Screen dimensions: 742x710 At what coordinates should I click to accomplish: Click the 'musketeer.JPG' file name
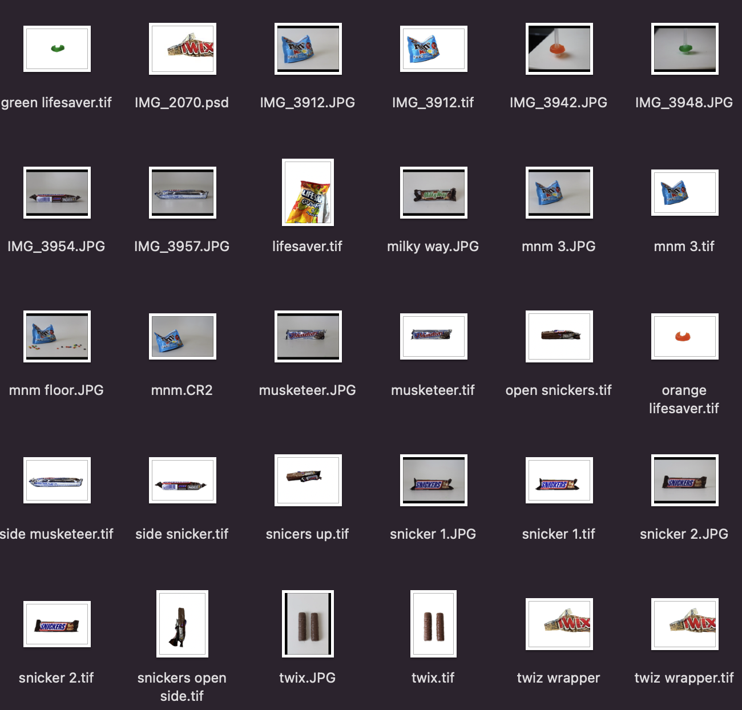tap(308, 390)
